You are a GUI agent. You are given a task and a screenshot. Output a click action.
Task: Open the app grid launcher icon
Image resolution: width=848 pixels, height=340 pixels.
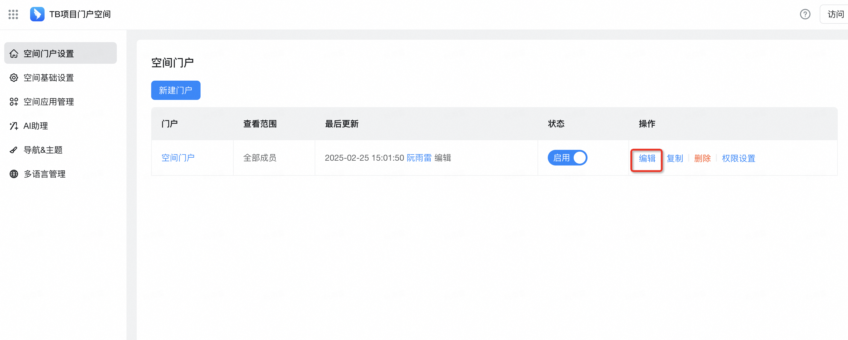pyautogui.click(x=13, y=14)
